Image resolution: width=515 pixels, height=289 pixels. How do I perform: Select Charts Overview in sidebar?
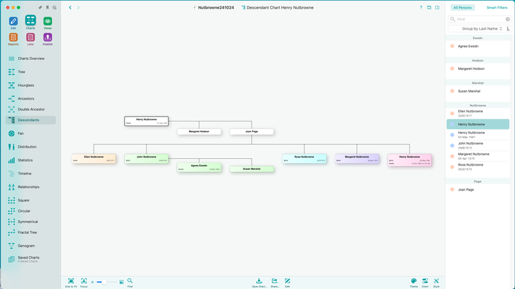[30, 59]
